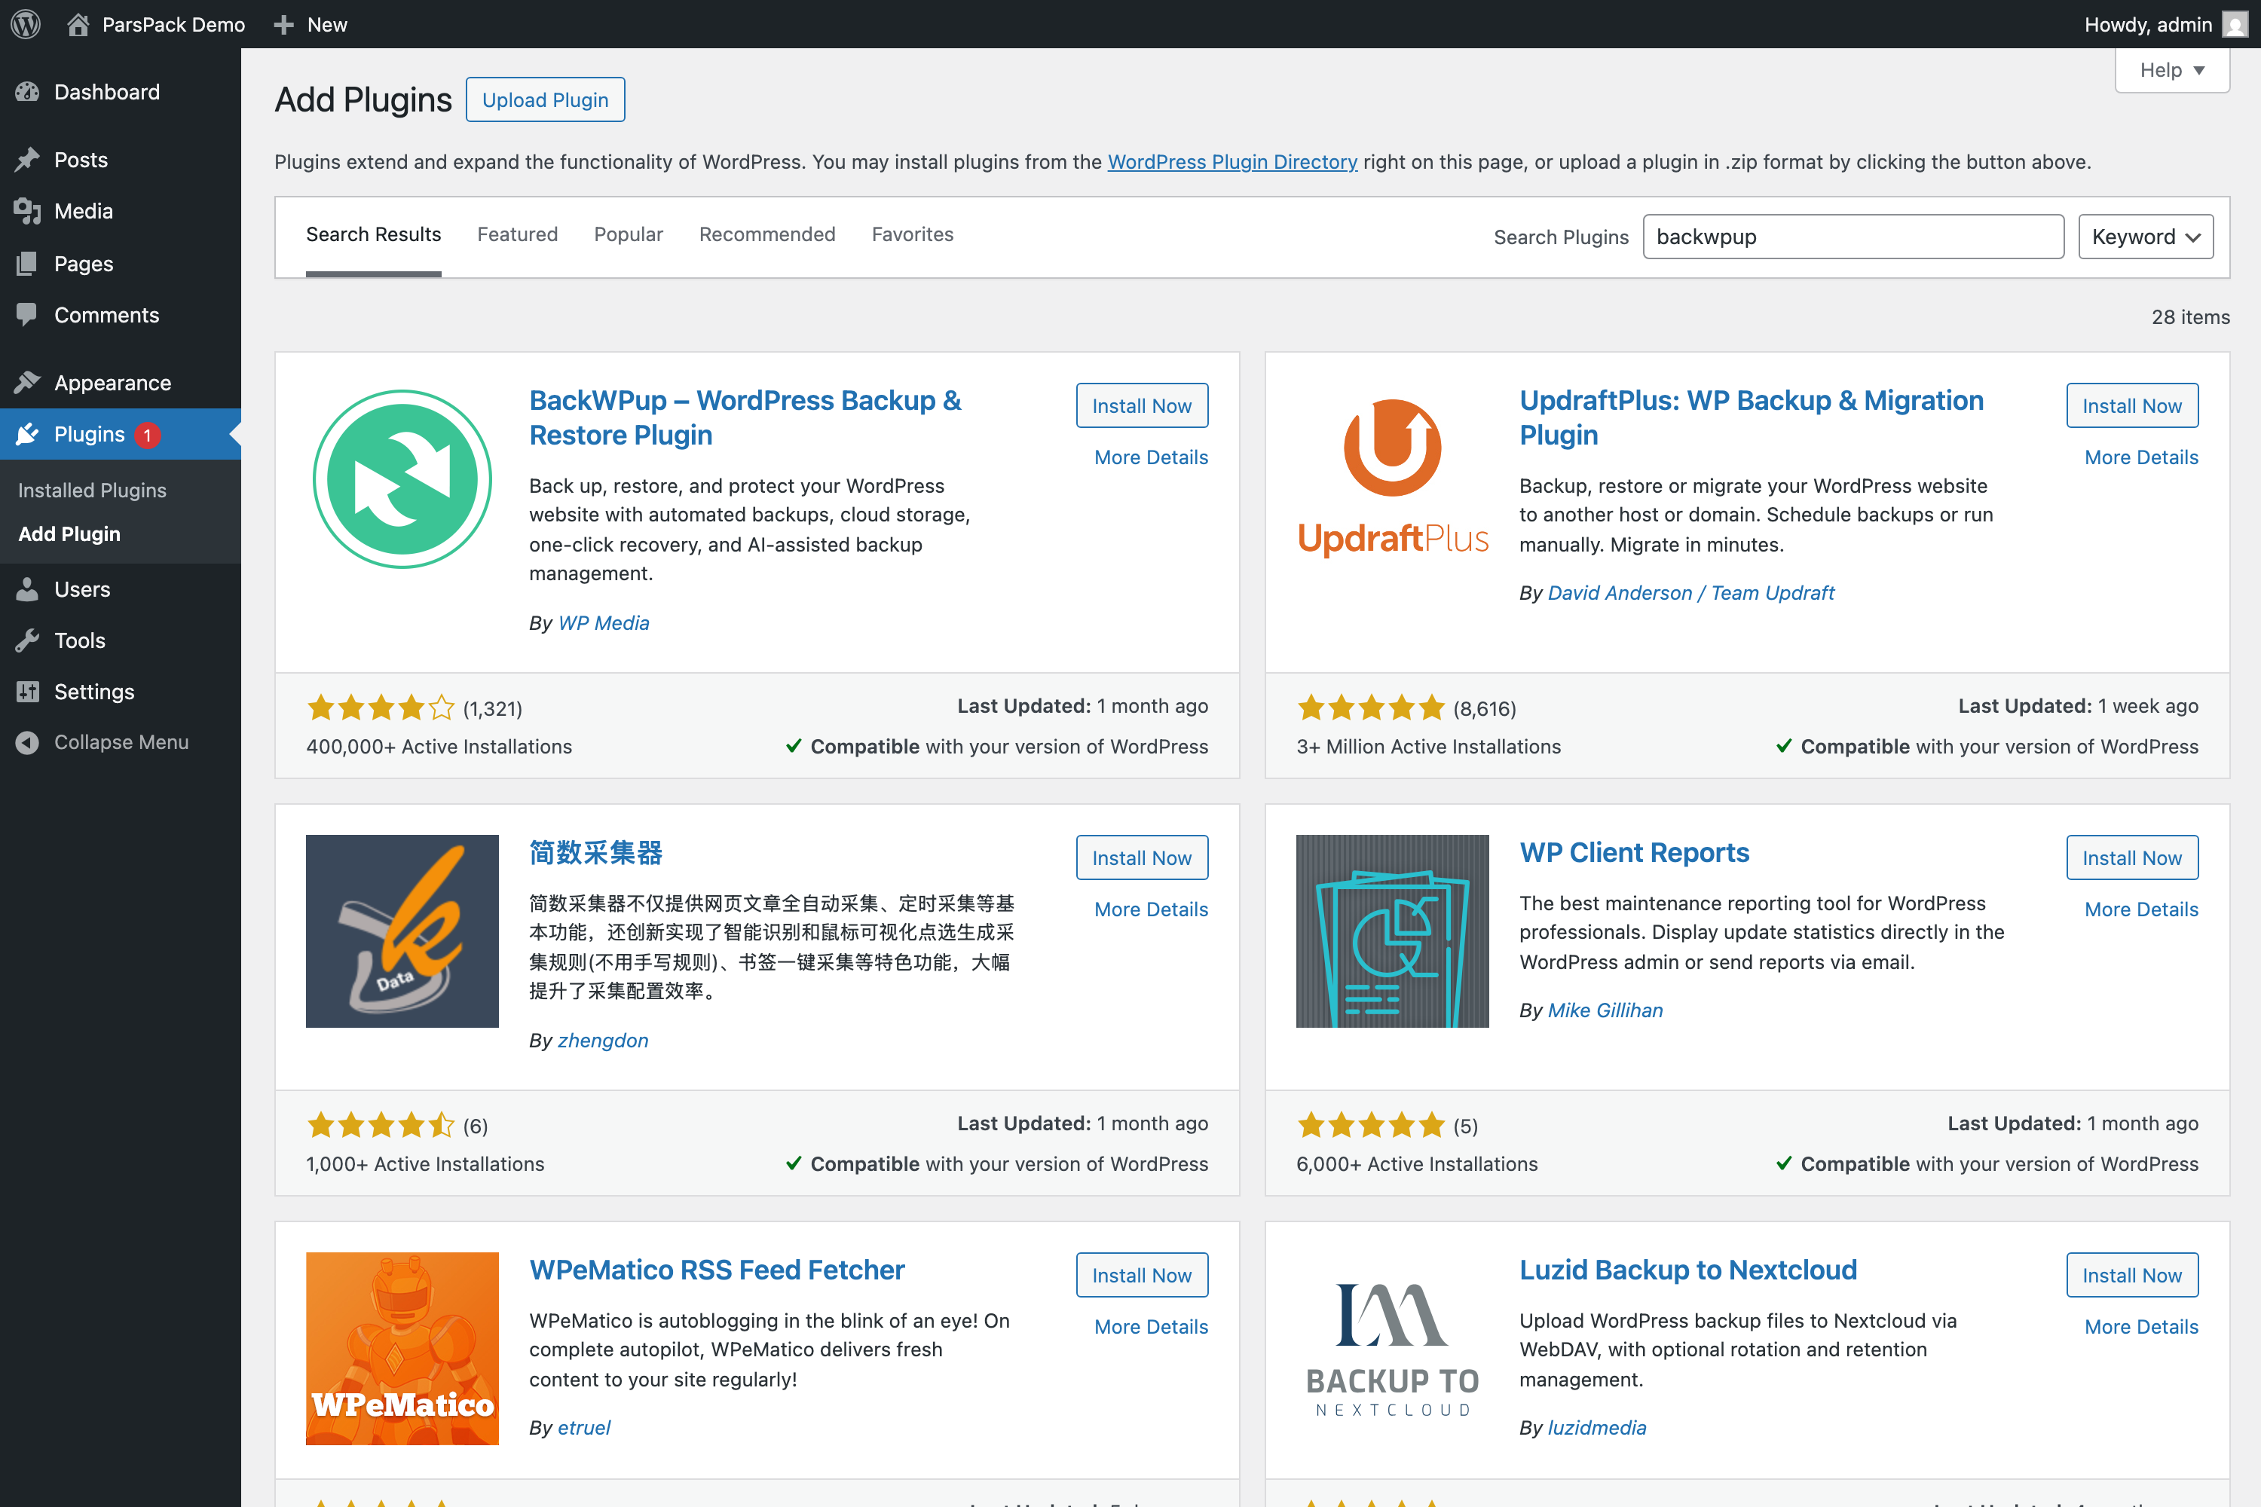Viewport: 2261px width, 1507px height.
Task: Click the Luzid Backup to Nextcloud title
Action: coord(1688,1270)
